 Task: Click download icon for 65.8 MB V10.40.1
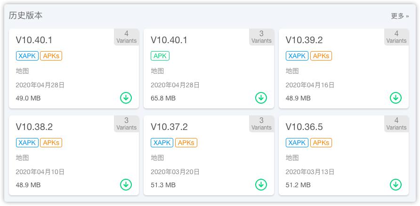pos(261,98)
